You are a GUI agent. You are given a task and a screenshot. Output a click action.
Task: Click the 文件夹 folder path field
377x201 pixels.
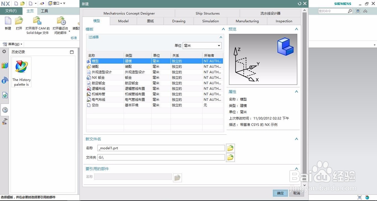(x=161, y=158)
